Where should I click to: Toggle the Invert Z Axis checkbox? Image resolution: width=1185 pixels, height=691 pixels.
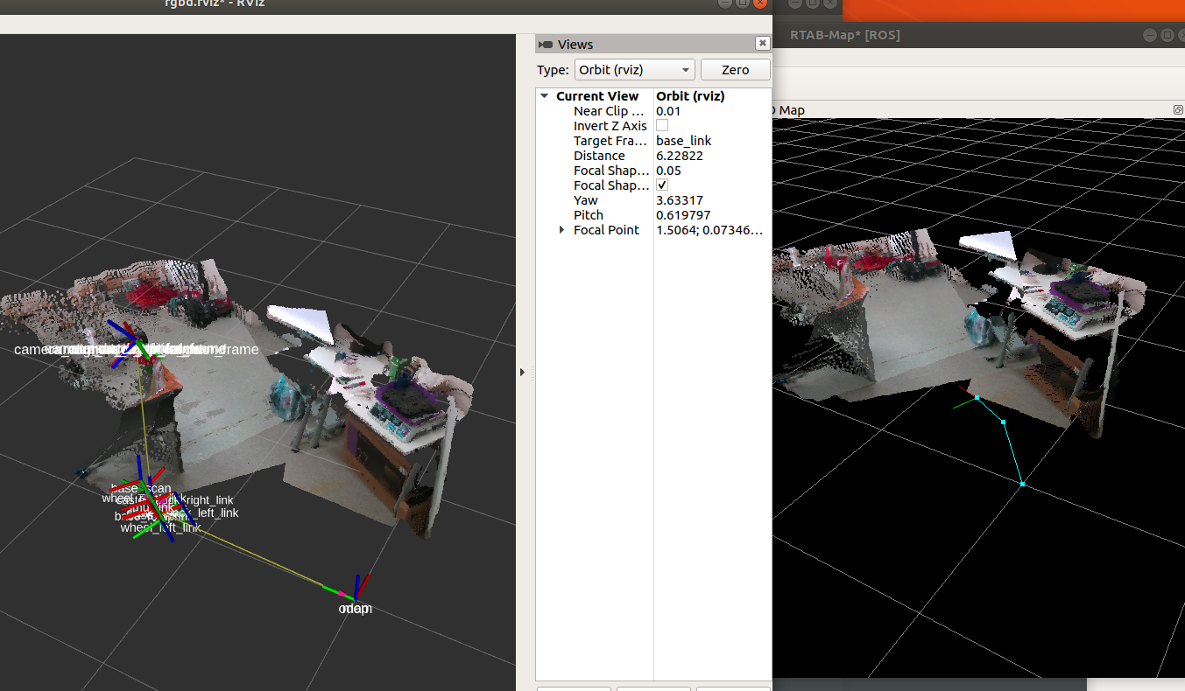pos(662,126)
